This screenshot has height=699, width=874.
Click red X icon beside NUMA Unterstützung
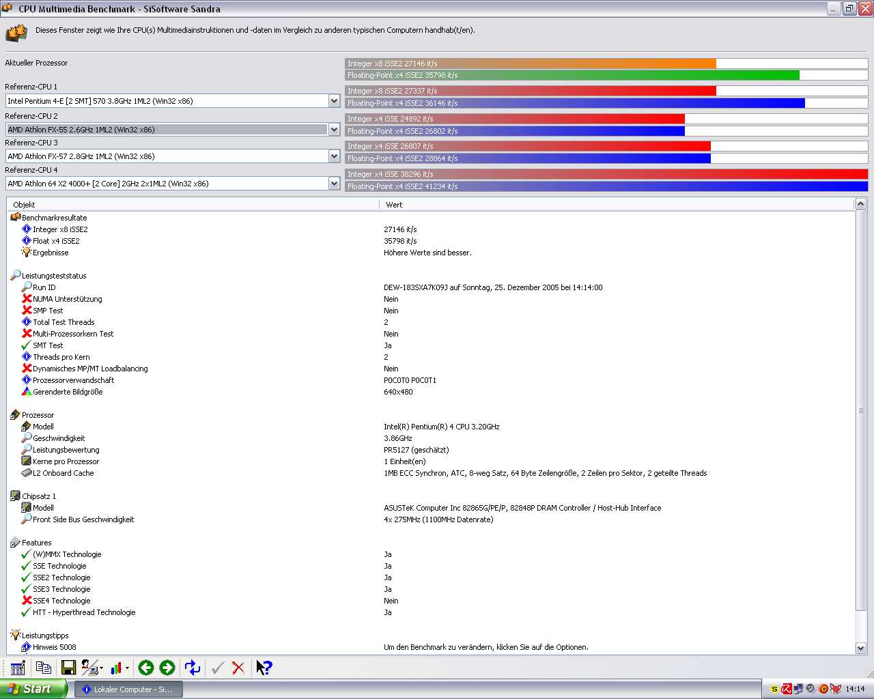click(x=27, y=299)
